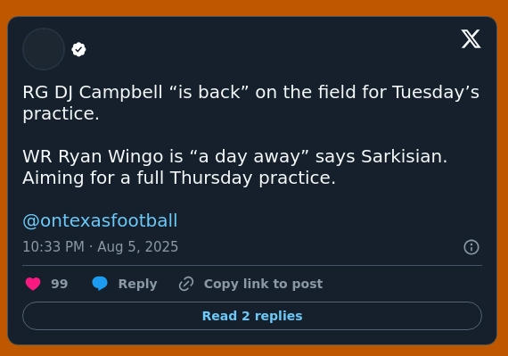Click the chain link icon
508x356 pixels.
pos(186,284)
